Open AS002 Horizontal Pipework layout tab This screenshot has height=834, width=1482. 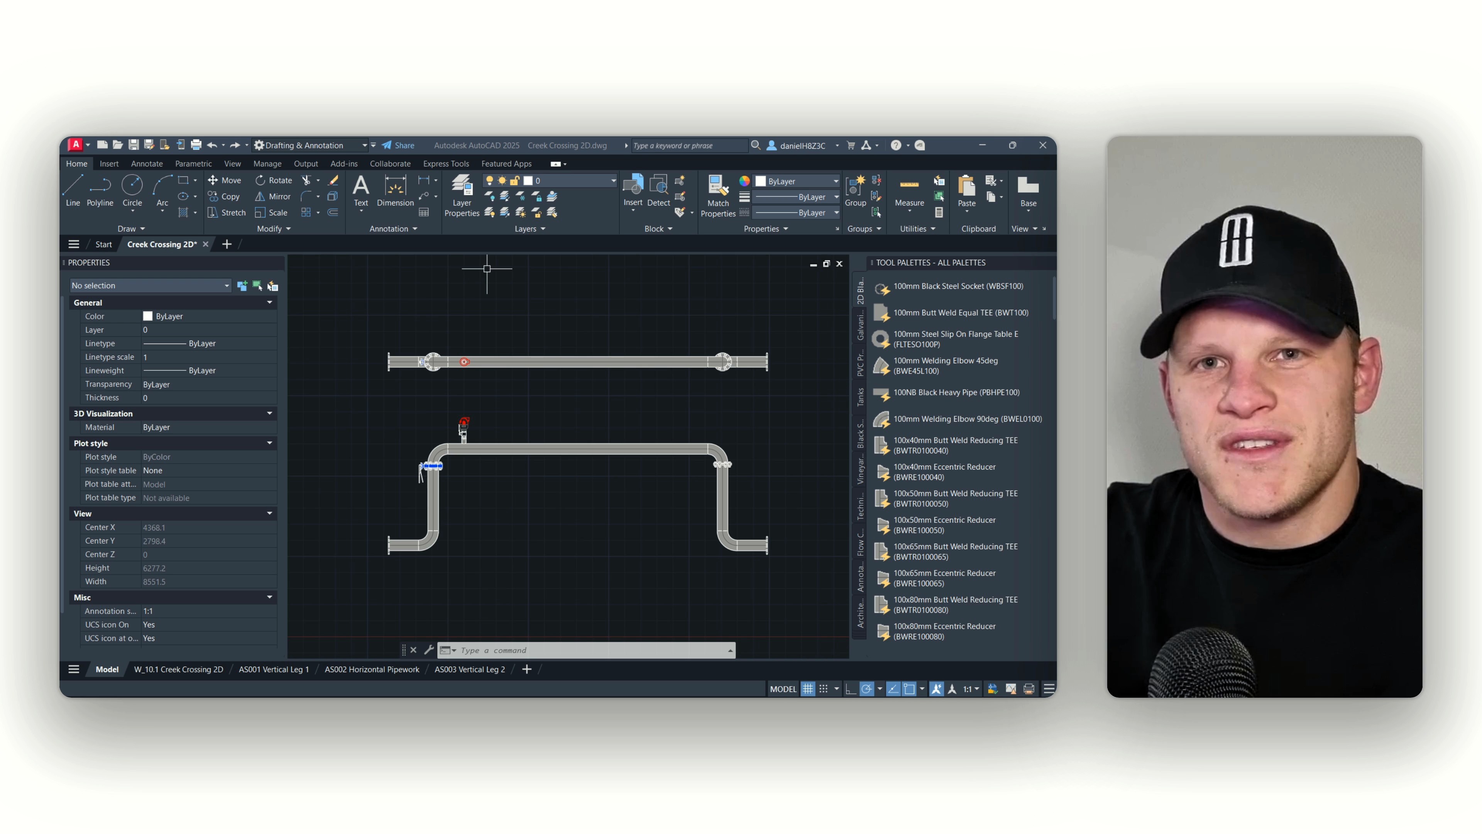[x=372, y=670]
